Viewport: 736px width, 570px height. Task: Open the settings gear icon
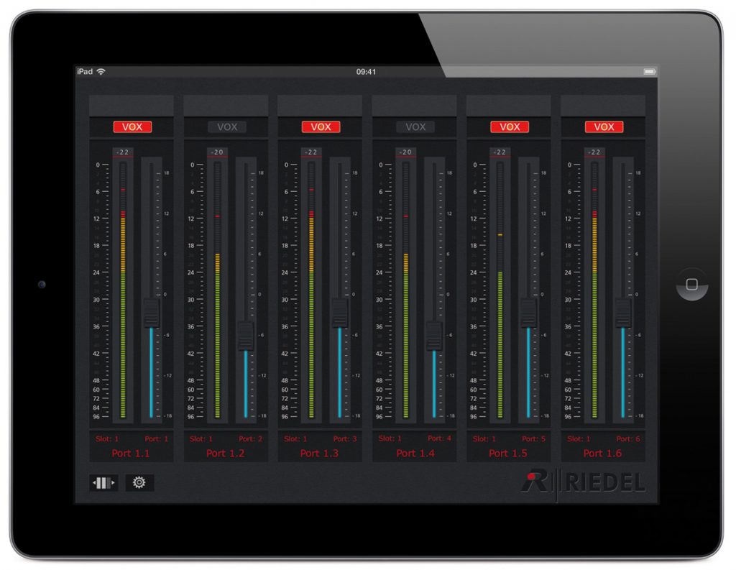click(x=139, y=483)
